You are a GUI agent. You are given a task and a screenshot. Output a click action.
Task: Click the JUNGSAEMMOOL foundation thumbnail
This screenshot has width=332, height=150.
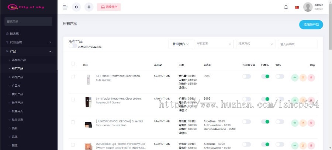click(x=88, y=125)
